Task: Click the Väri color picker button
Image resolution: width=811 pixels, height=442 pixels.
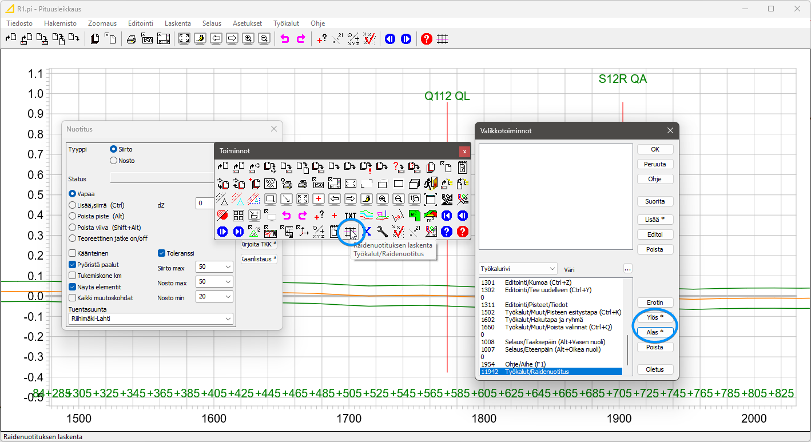Action: click(x=627, y=269)
